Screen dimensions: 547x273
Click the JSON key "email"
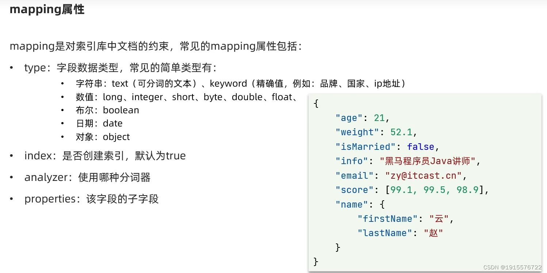point(355,176)
